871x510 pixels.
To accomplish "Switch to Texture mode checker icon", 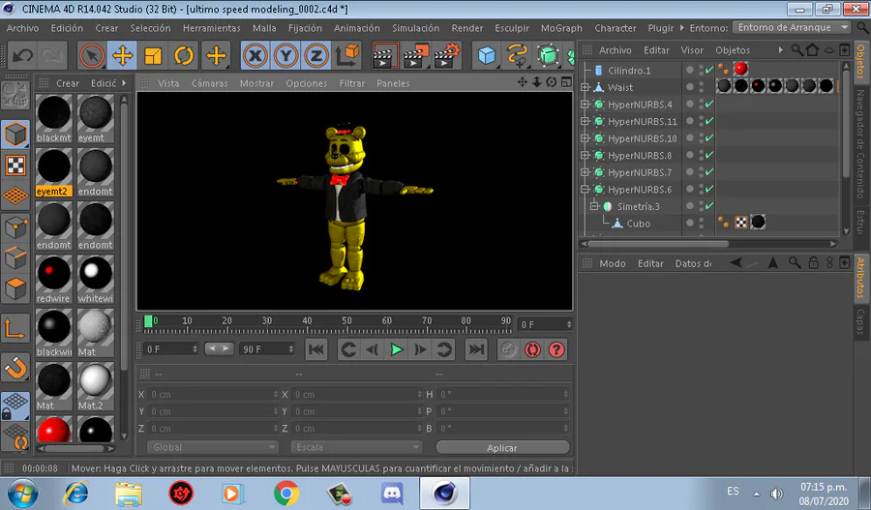I will pyautogui.click(x=15, y=165).
